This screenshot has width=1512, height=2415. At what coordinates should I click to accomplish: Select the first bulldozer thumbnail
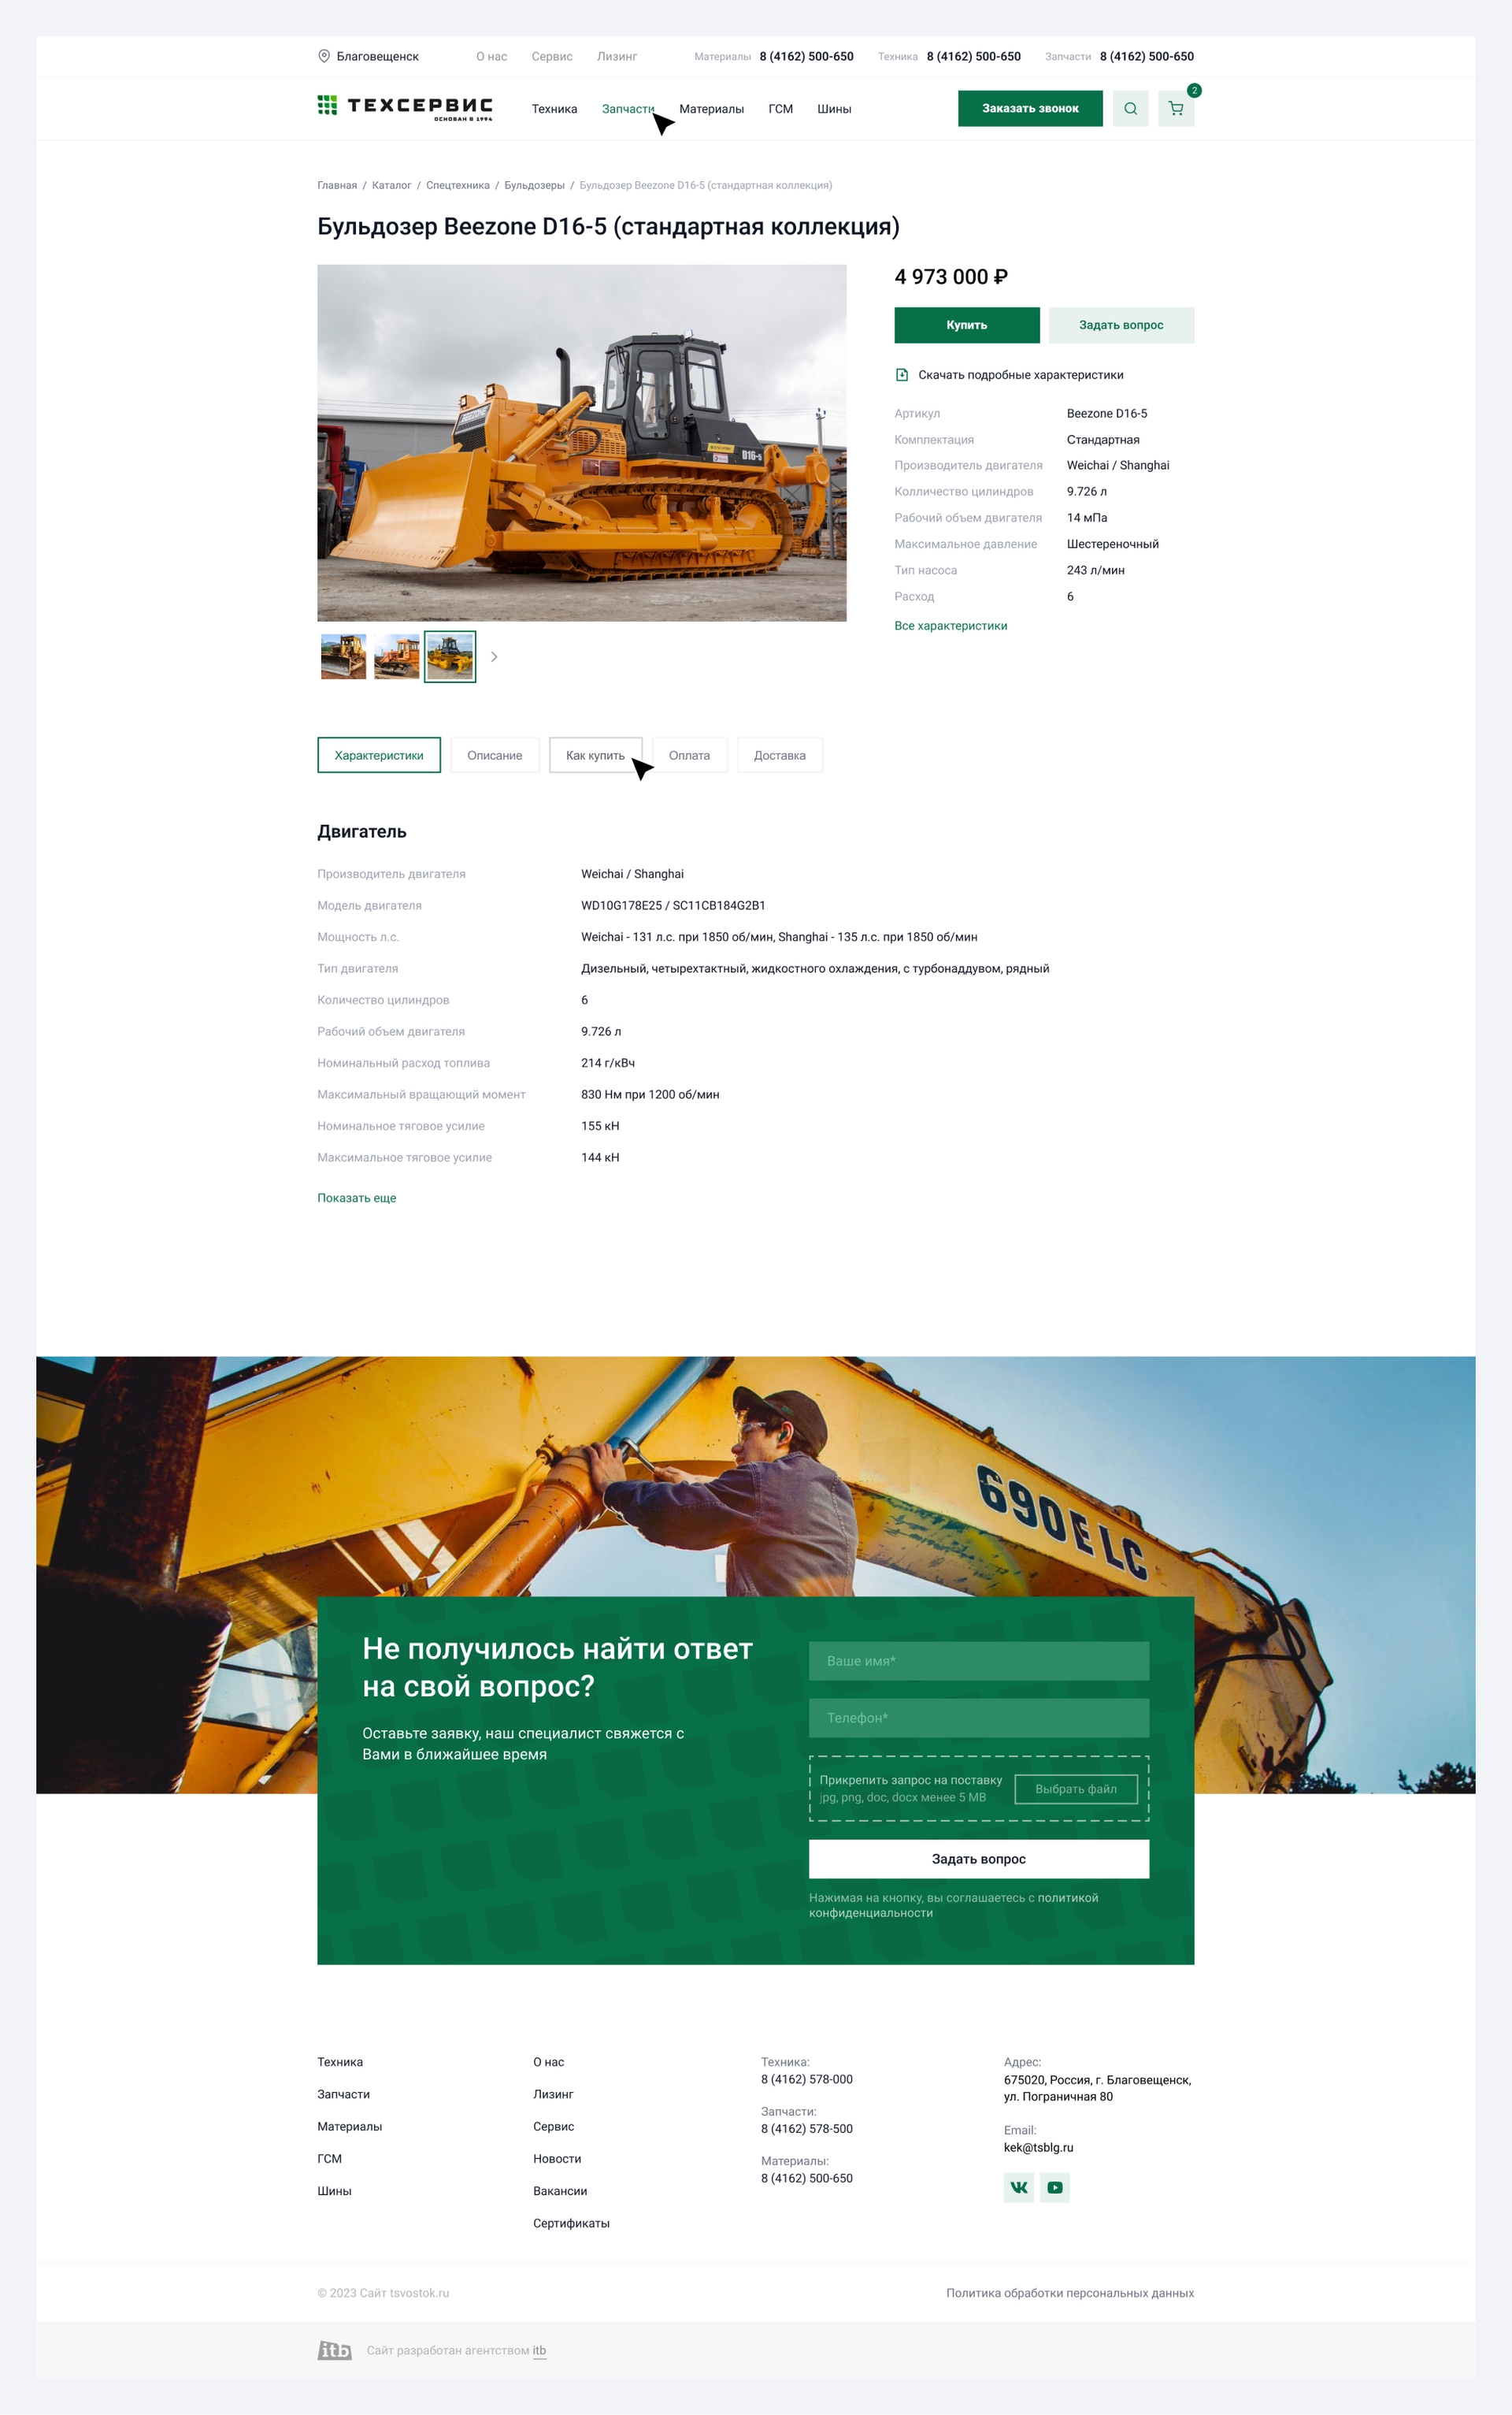343,657
